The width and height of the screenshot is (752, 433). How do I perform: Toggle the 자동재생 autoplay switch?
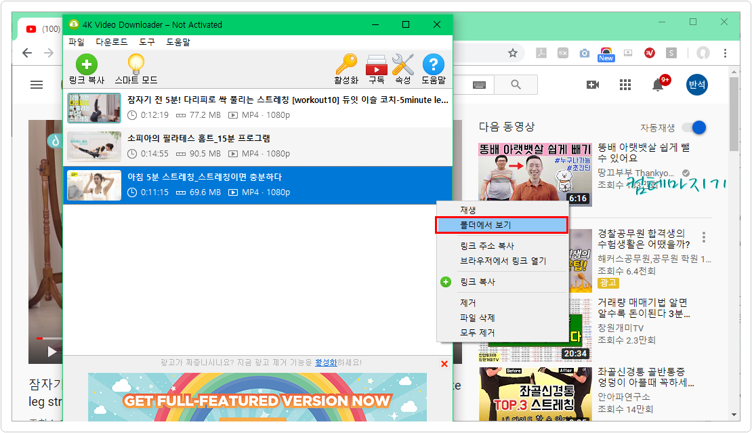[695, 127]
